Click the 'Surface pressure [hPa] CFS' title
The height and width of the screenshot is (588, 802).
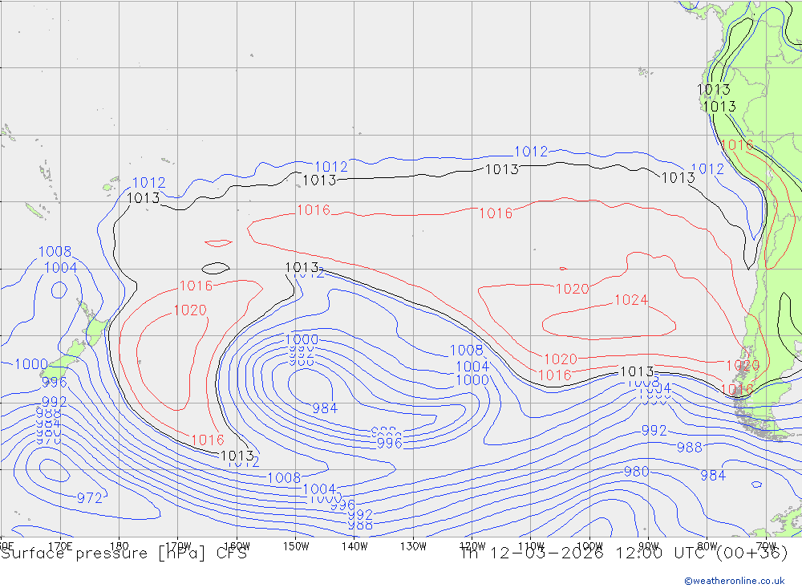pos(124,554)
